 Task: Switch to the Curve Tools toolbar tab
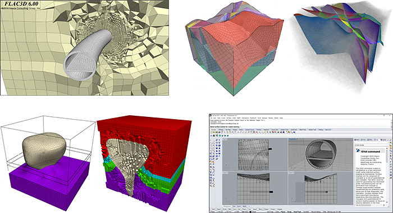click(275, 130)
